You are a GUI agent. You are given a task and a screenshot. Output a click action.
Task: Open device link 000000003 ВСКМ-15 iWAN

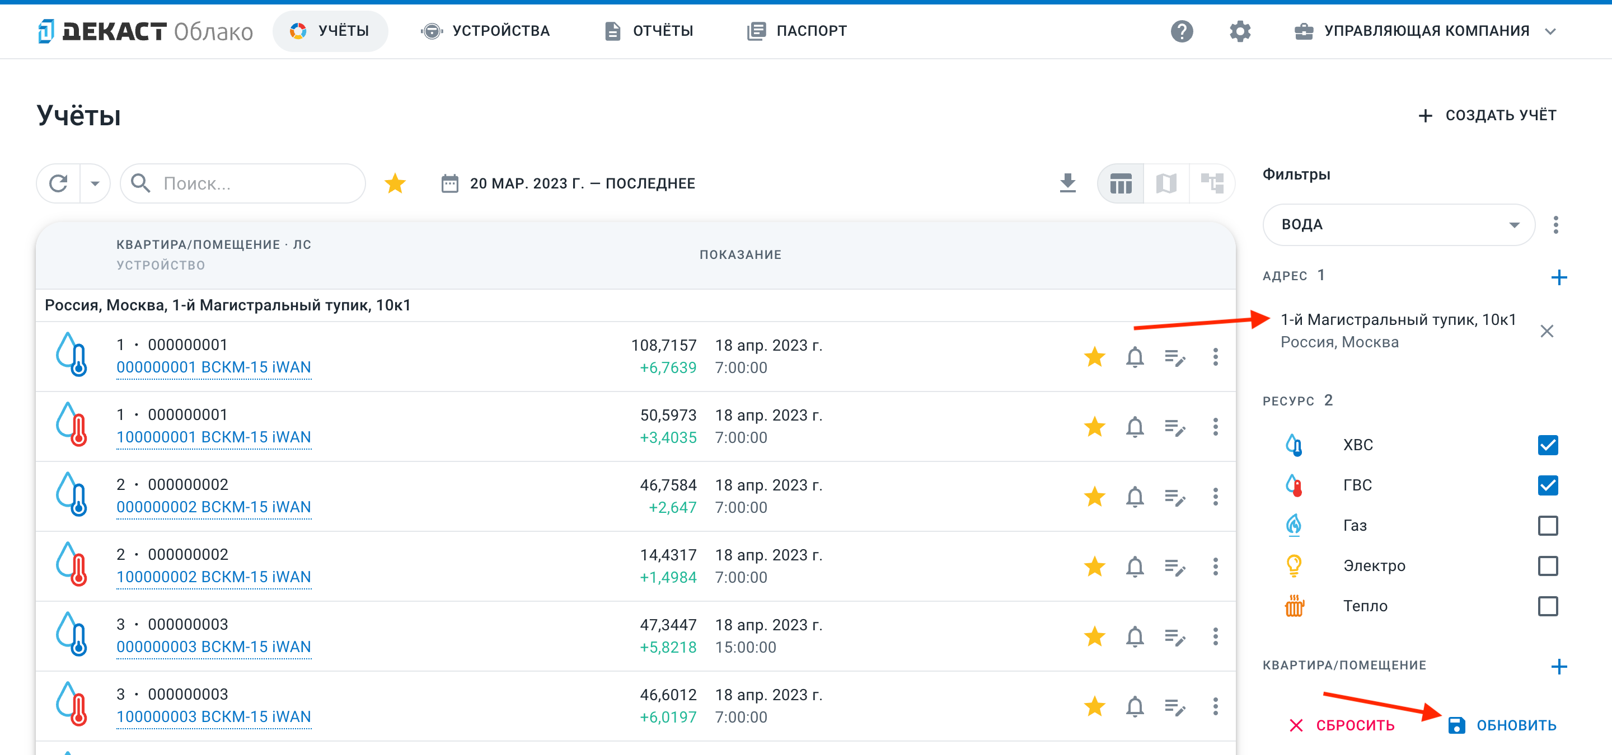tap(213, 647)
